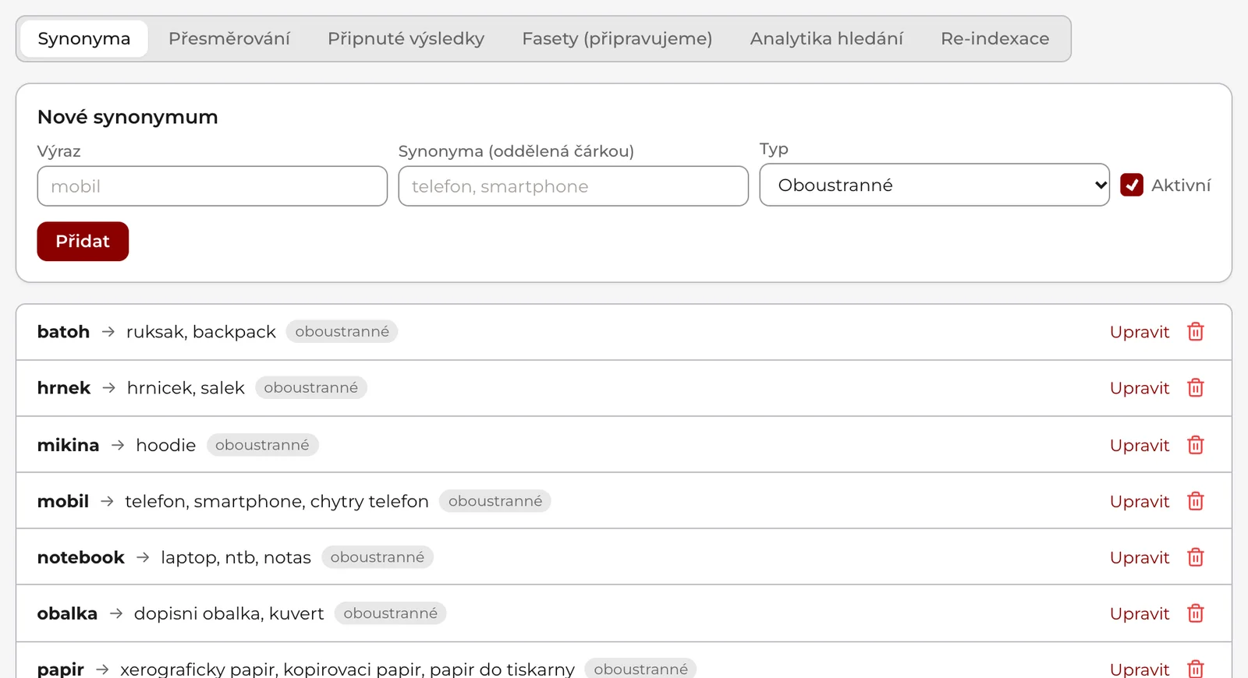The height and width of the screenshot is (678, 1248).
Task: Focus the Synonyma (oddělená čárkou) input field
Action: [573, 186]
